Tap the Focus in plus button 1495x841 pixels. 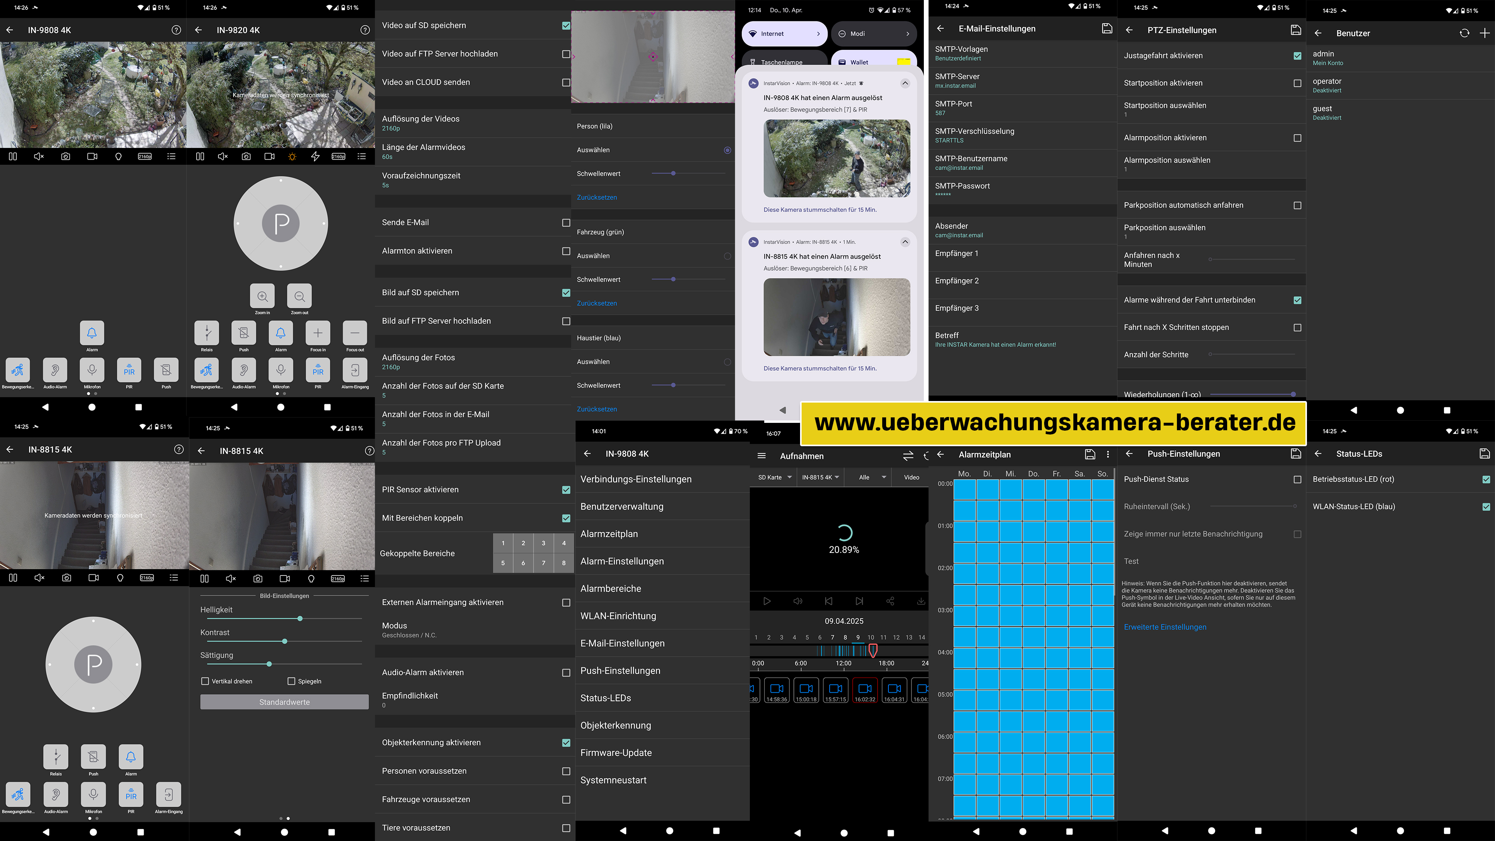pyautogui.click(x=317, y=333)
